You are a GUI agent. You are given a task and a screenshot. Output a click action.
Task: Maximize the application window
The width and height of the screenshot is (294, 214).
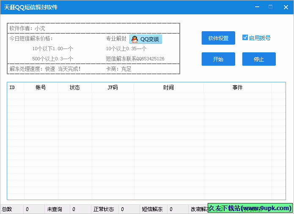[270, 7]
